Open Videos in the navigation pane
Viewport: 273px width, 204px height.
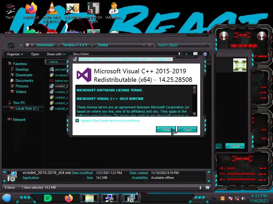coord(21,92)
